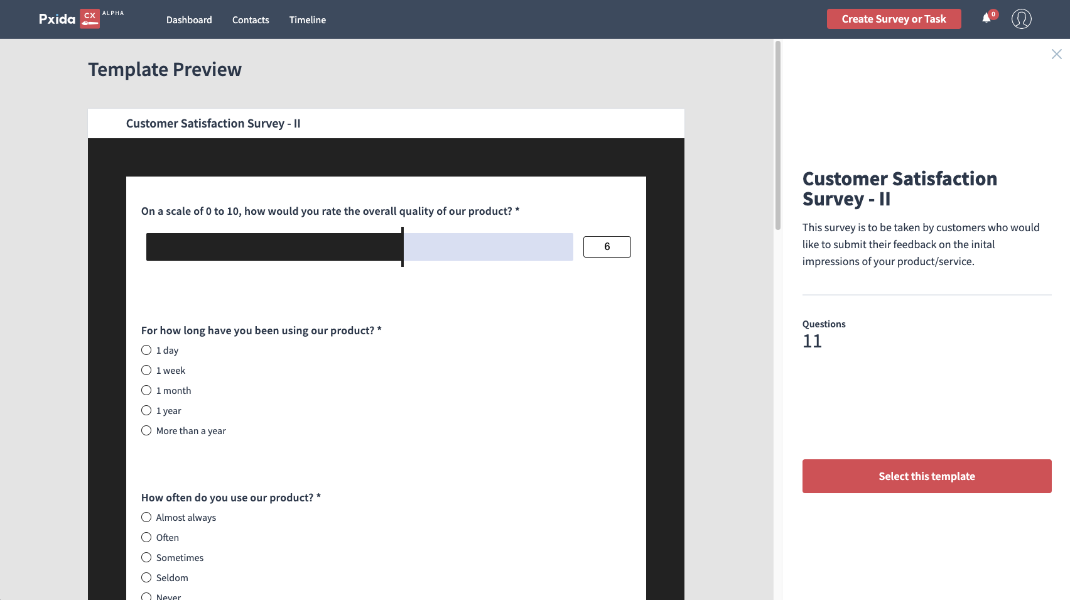This screenshot has width=1070, height=600.
Task: Close the template details side panel
Action: click(x=1056, y=55)
